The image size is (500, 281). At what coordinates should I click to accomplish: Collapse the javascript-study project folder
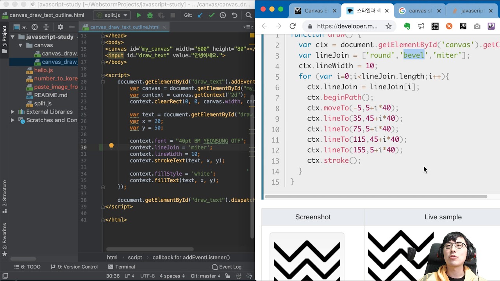tap(12, 37)
